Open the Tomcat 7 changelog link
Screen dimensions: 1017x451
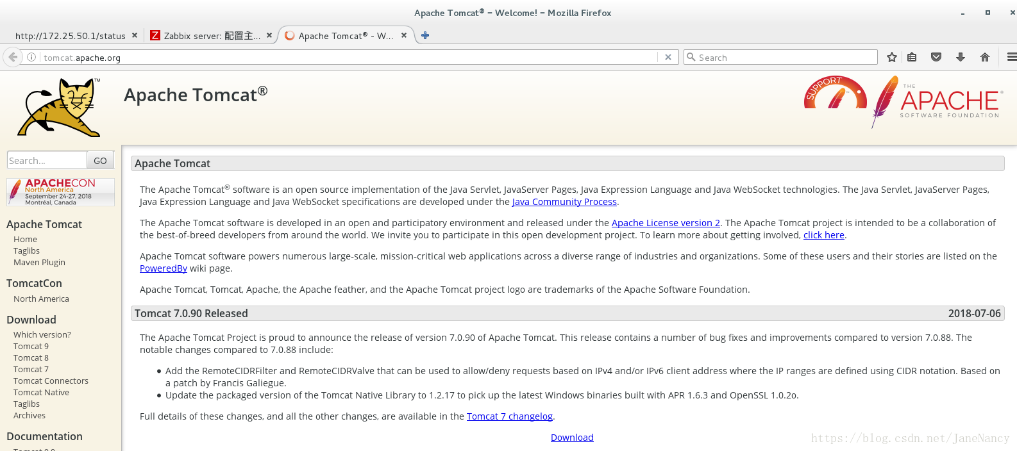coord(510,416)
